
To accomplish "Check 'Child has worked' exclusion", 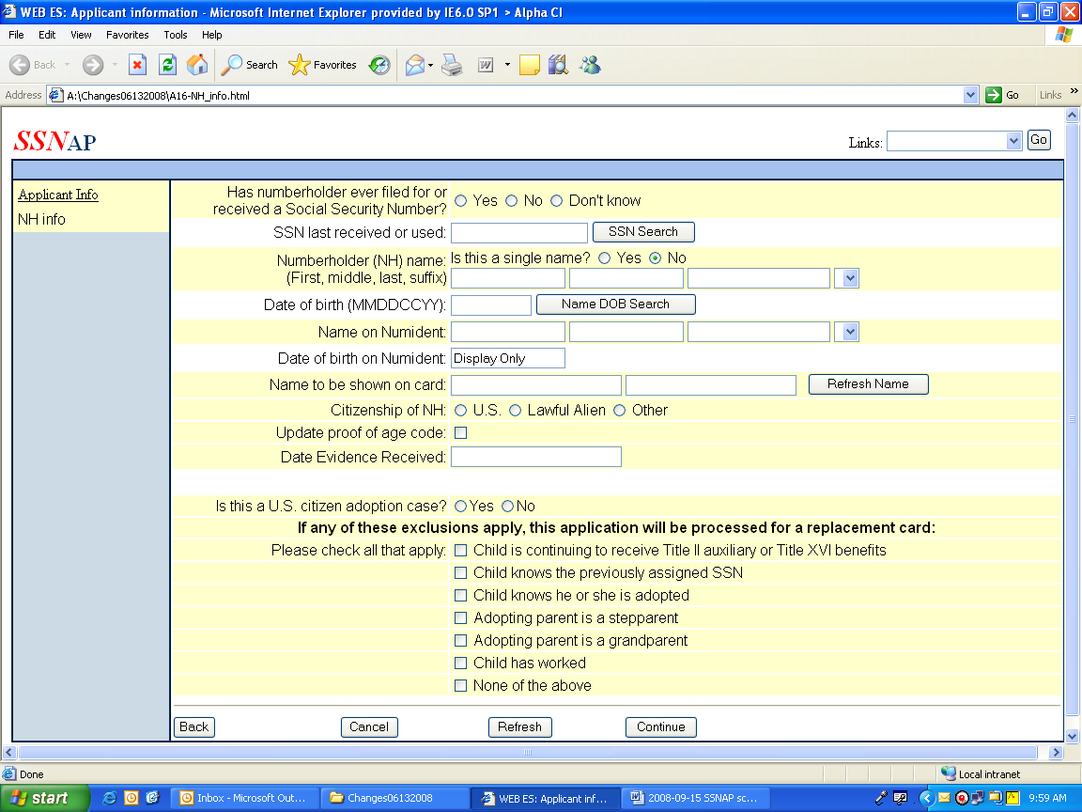I will click(x=461, y=664).
